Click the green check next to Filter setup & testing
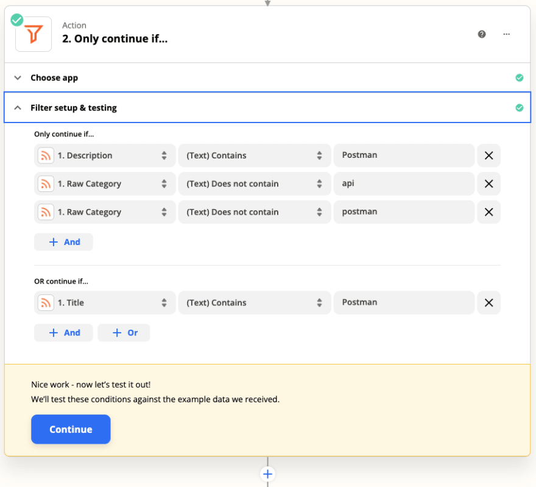Viewport: 536px width, 487px height. [519, 108]
